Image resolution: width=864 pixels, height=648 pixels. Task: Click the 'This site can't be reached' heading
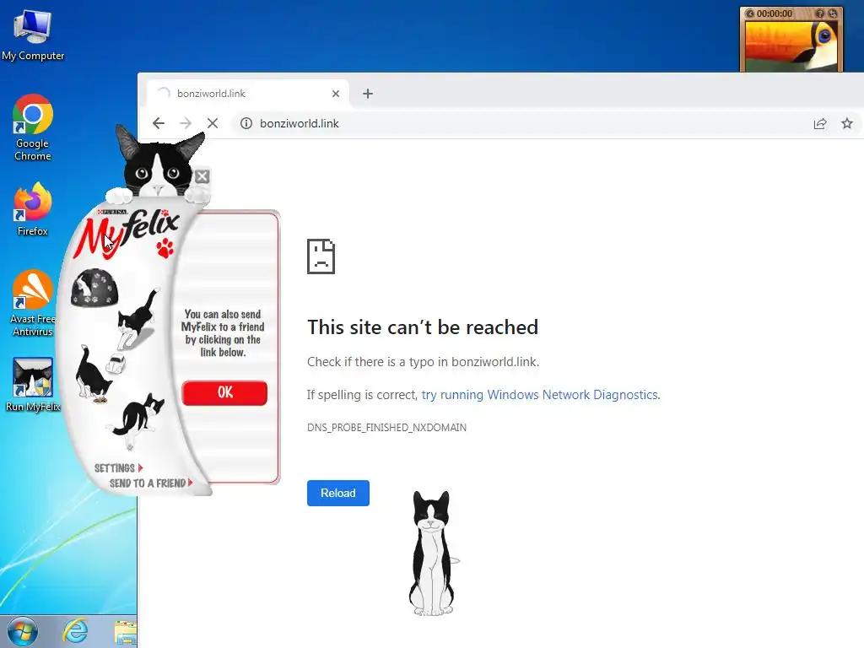423,327
